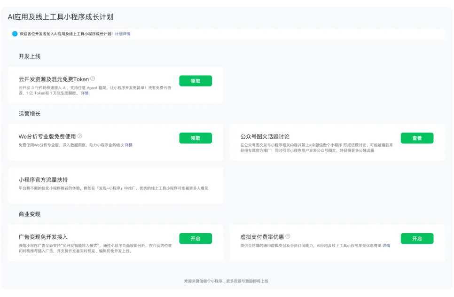Open help tooltip beside 虚拟支付费率优惠
The width and height of the screenshot is (454, 297).
click(x=288, y=235)
